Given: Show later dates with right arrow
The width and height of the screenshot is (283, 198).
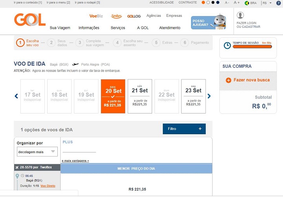Looking at the screenshot, I should (x=209, y=96).
